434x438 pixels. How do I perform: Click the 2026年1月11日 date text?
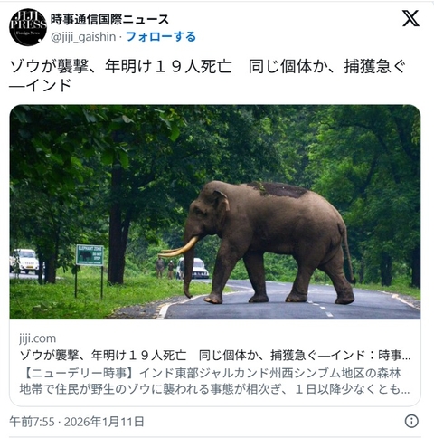(104, 422)
